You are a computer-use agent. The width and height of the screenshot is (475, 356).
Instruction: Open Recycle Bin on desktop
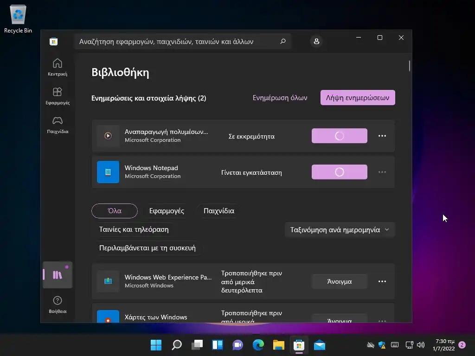tap(18, 19)
